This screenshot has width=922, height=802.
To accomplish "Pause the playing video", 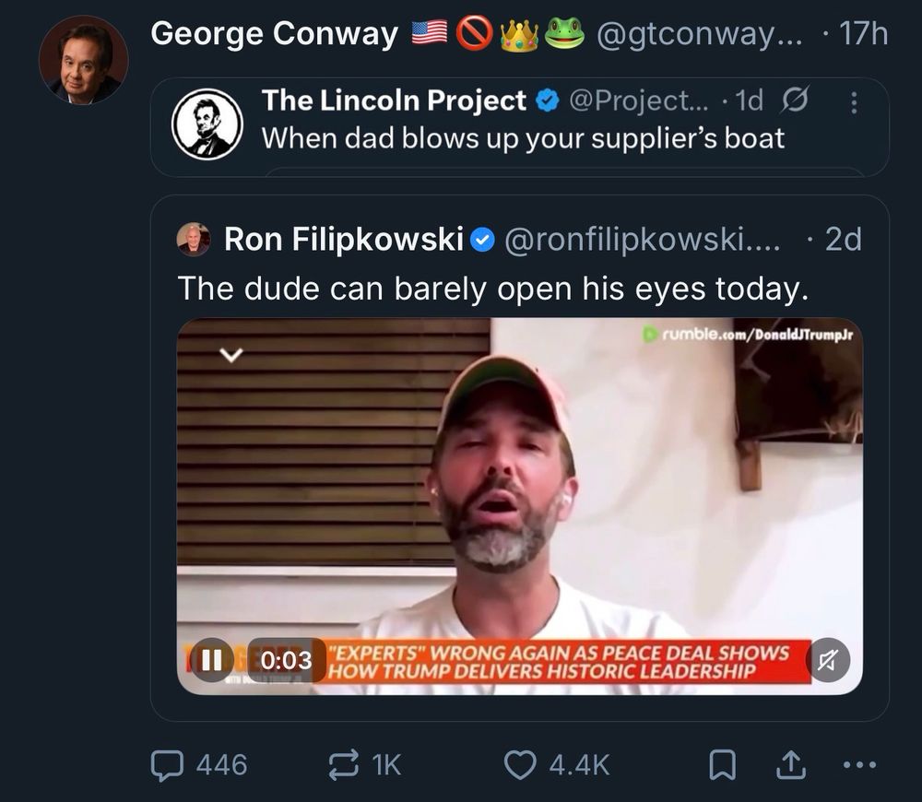I will (x=212, y=660).
